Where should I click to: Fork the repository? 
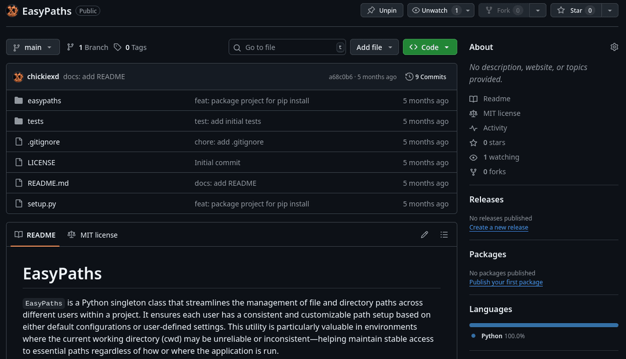click(504, 10)
